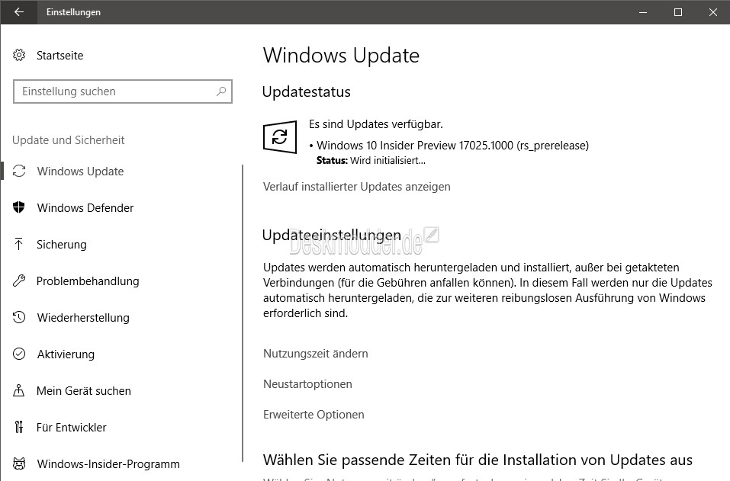Click the large update status refresh icon
The image size is (730, 481).
pos(280,136)
